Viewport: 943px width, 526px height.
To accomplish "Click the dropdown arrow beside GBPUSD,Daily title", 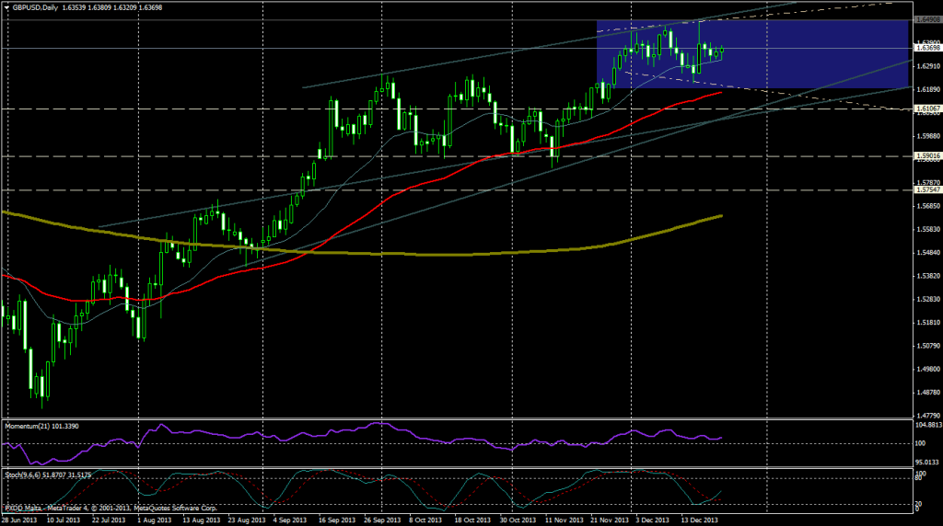I will [5, 6].
